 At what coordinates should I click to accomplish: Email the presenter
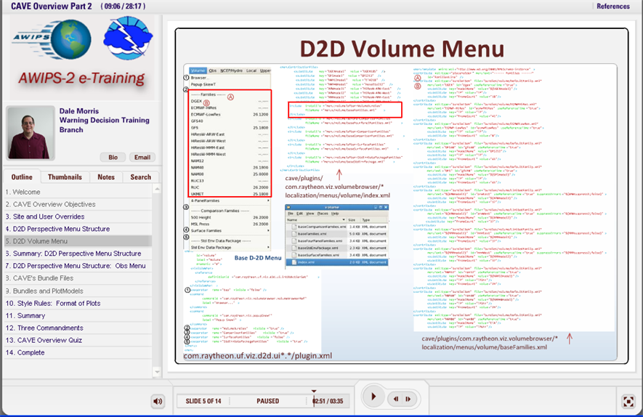[142, 158]
